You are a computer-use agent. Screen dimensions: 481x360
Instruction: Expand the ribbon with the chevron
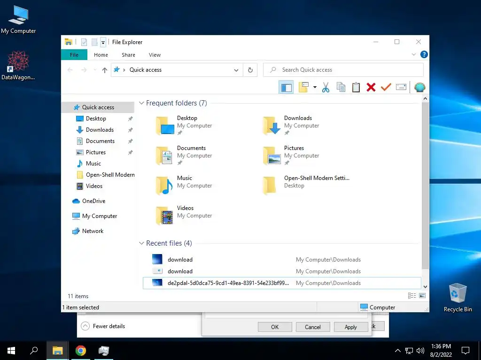pos(413,54)
